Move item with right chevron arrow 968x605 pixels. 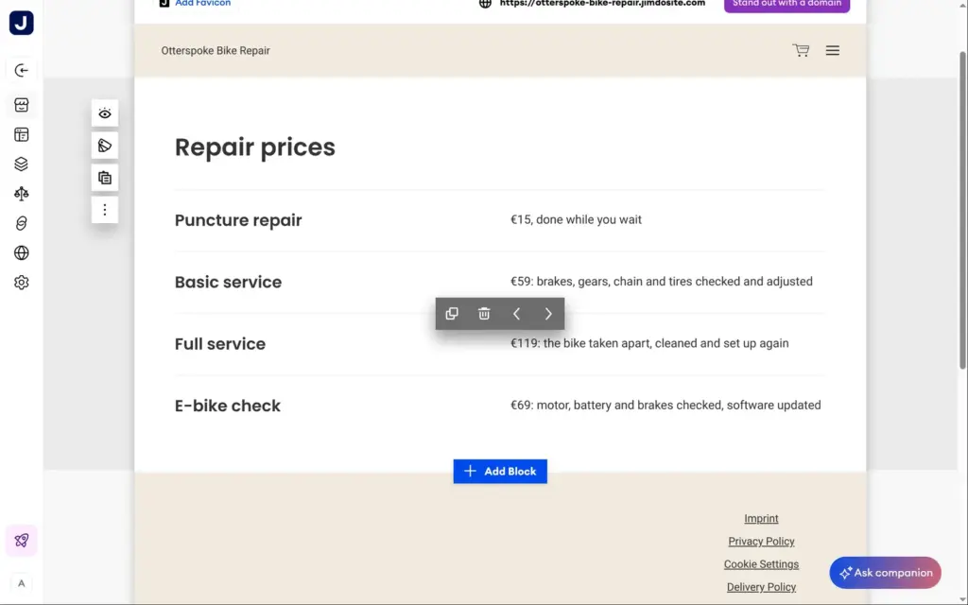click(x=548, y=314)
